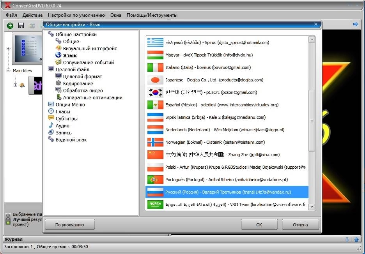This screenshot has height=254, width=365.
Task: Select the Chinese flag icon
Action: (x=155, y=155)
